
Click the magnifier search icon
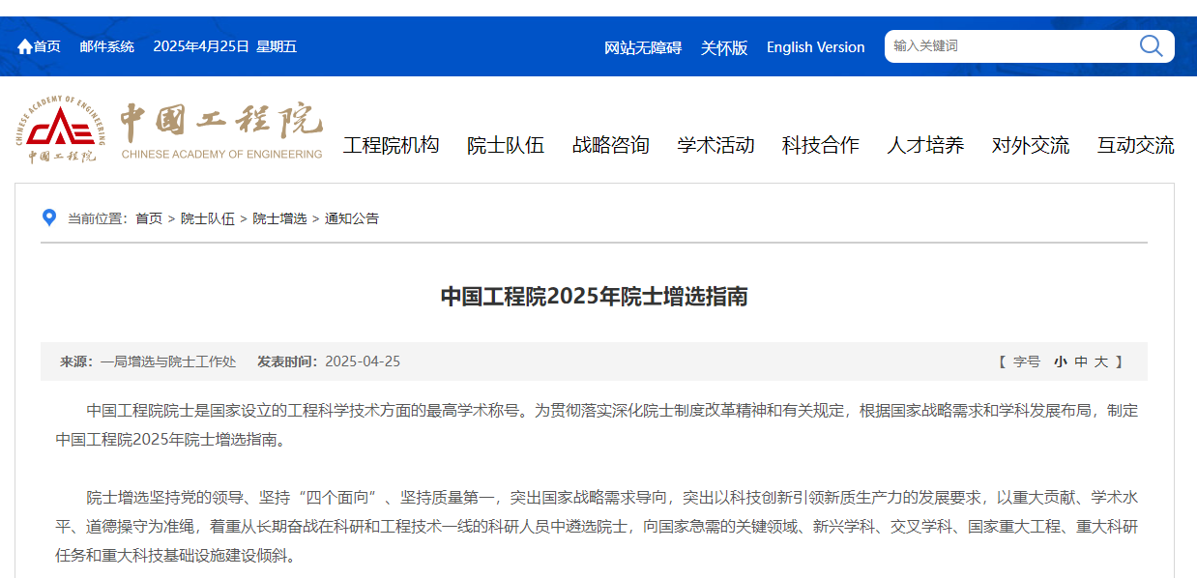click(x=1151, y=45)
